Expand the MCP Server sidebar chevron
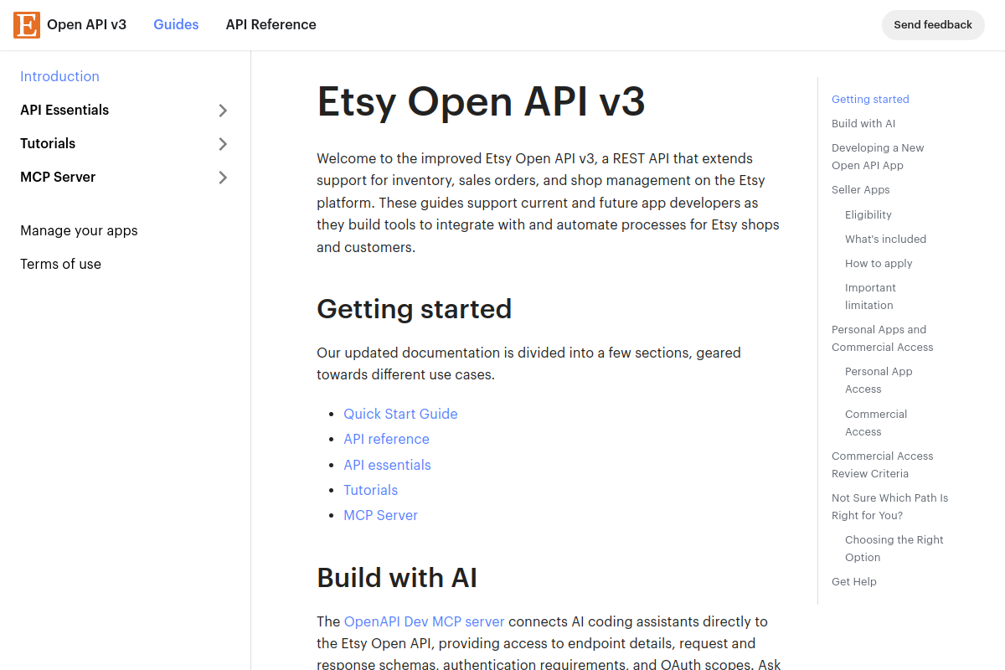Viewport: 1005px width, 670px height. point(223,178)
